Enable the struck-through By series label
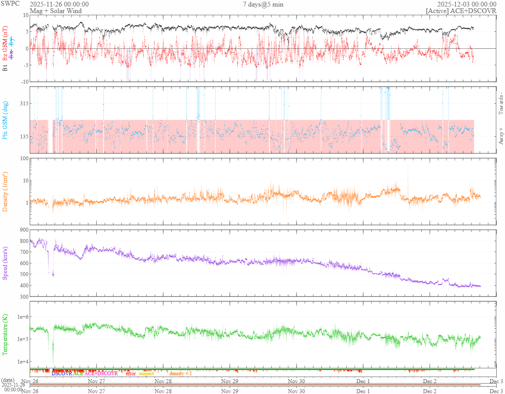This screenshot has width=505, height=394. click(x=12, y=42)
